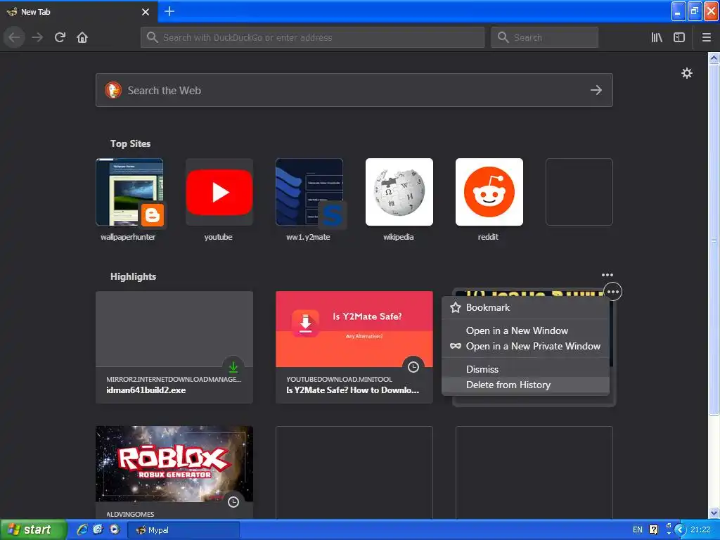
Task: Click the help question mark tray icon
Action: [653, 530]
